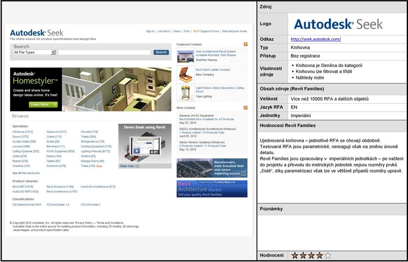This screenshot has width=408, height=262.
Task: Open CSI MasterFormat 2004 classification
Action: coord(27,205)
